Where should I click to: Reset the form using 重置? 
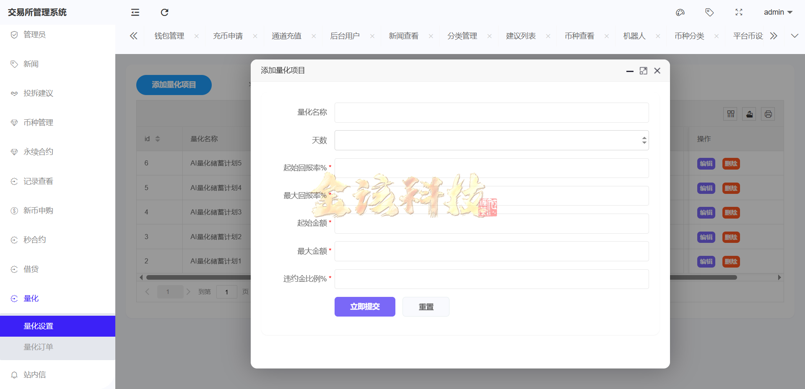pos(426,307)
